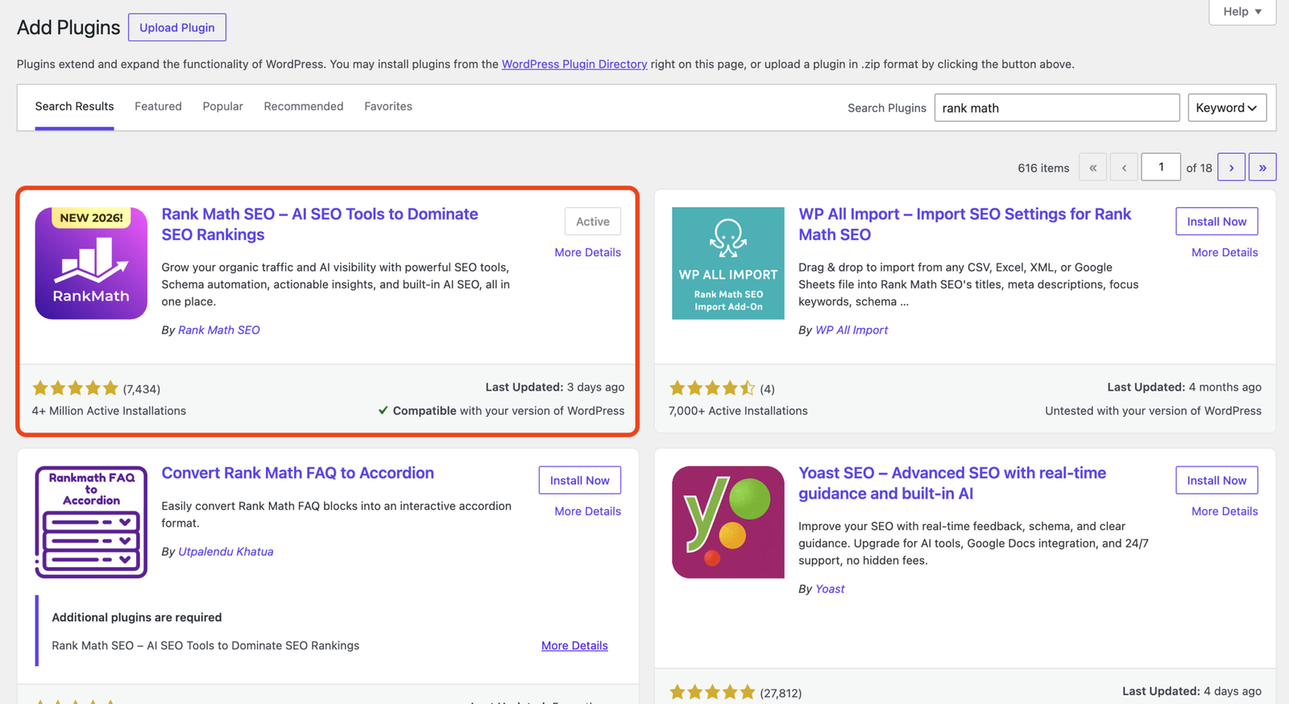
Task: Open the Utpalendu Khatua author link
Action: coord(226,551)
